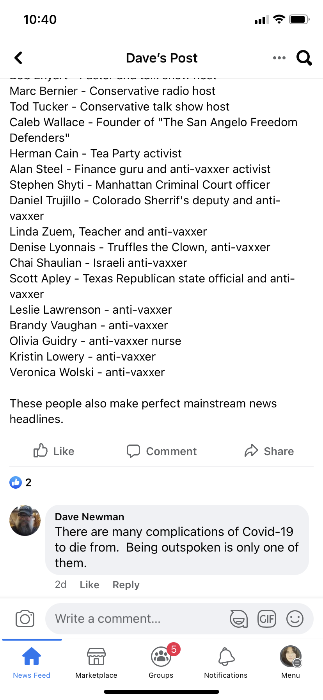The image size is (323, 700).
Task: Switch to the News Feed tab
Action: click(x=32, y=662)
